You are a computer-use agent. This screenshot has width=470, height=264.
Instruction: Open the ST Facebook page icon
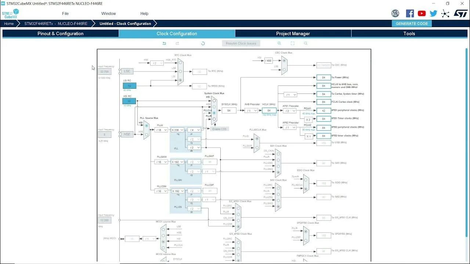(x=410, y=14)
